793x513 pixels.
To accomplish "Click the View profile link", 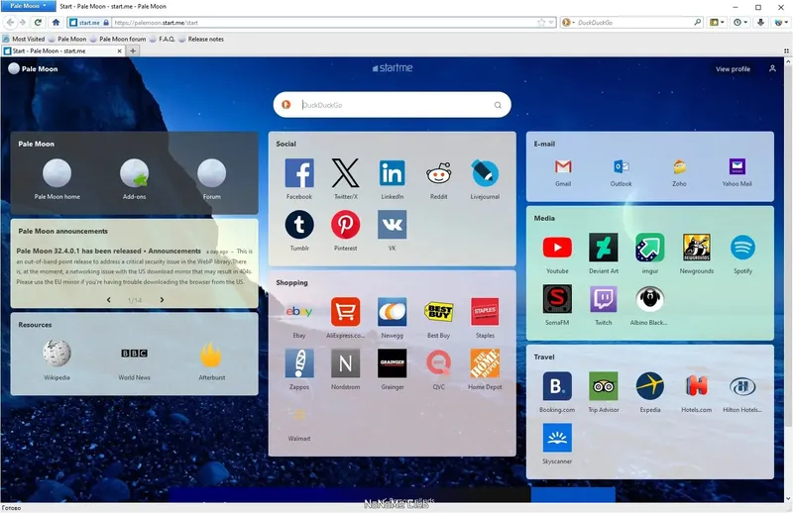I will [x=733, y=68].
